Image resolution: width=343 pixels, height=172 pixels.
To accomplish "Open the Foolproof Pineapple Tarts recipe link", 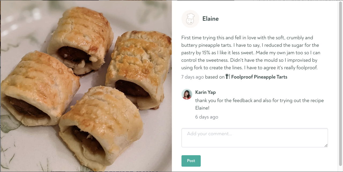I will 259,77.
